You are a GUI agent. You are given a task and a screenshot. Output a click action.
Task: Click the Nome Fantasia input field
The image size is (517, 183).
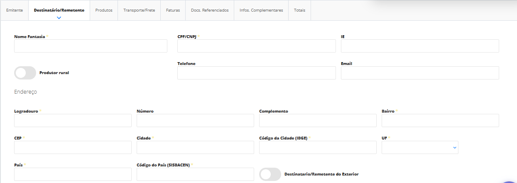pos(91,46)
